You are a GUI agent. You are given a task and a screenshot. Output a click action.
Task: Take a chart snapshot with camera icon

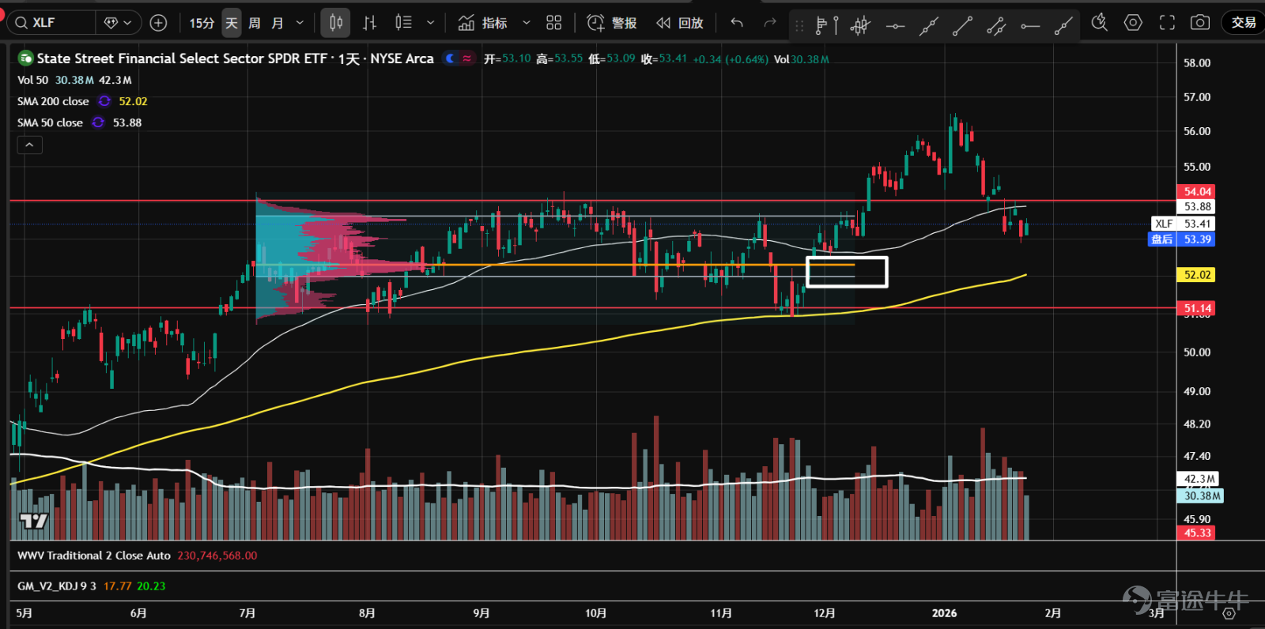(x=1200, y=23)
